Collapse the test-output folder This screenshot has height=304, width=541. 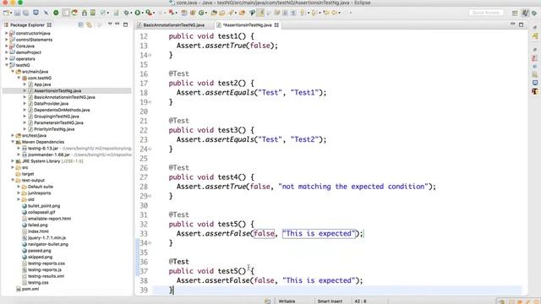[13, 180]
